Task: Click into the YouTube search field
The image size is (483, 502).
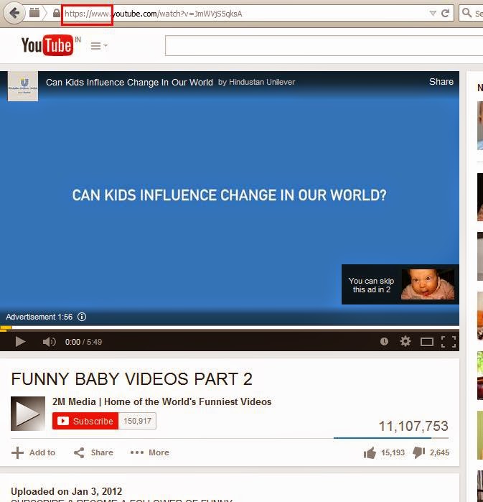Action: click(x=324, y=46)
